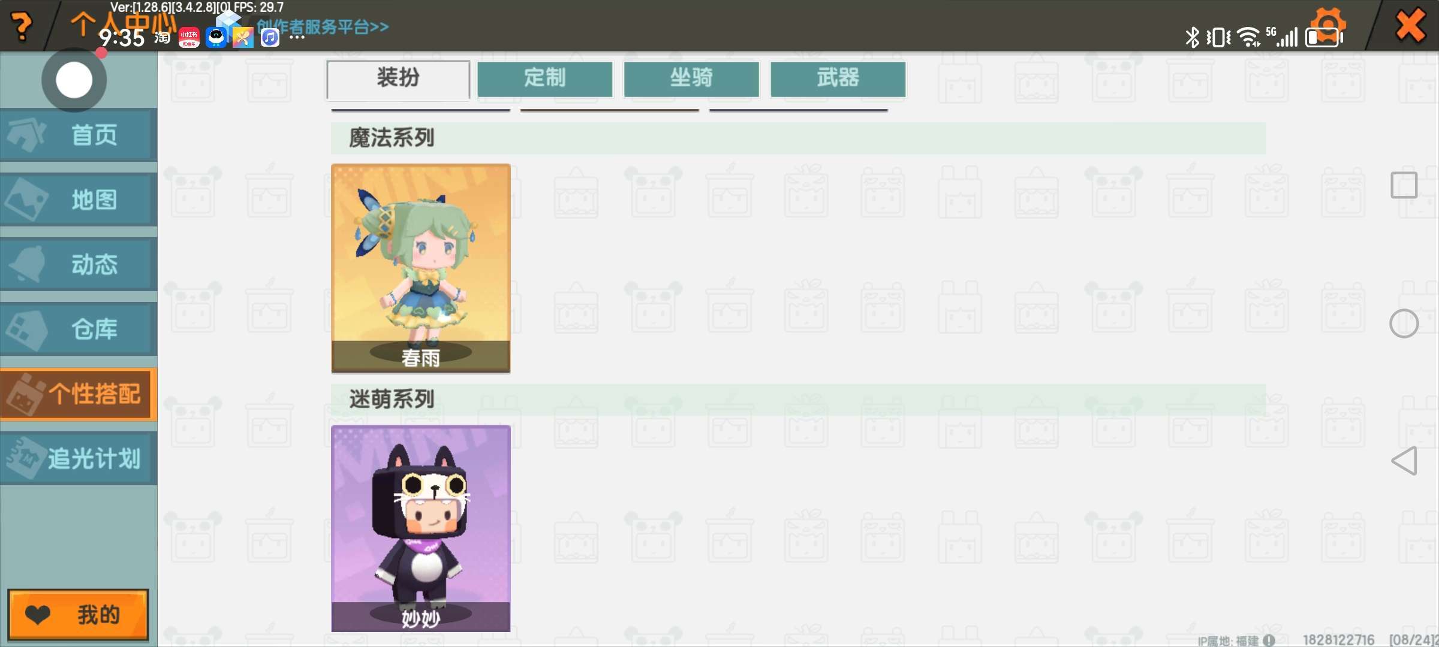Tap the Android home circle button
Screen dimensions: 1439x647
coord(1404,323)
